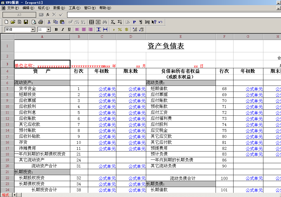281x197 pixels.
Task: Click the binoculars Find icon
Action: coord(105,22)
